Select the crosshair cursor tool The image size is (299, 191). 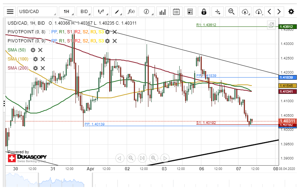[218, 12]
